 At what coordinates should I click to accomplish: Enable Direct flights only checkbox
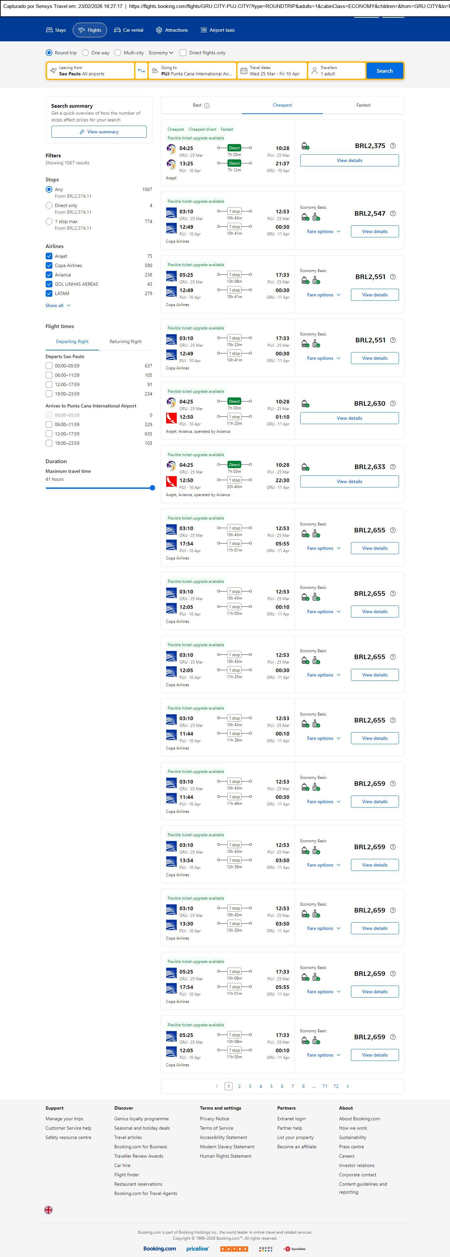click(183, 53)
